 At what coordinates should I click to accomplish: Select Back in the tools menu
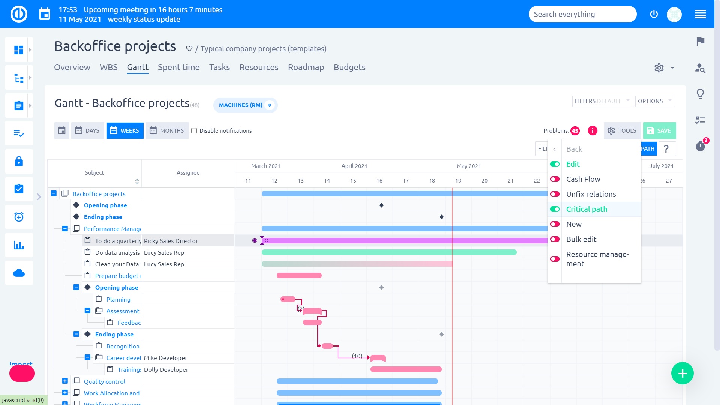pyautogui.click(x=574, y=149)
